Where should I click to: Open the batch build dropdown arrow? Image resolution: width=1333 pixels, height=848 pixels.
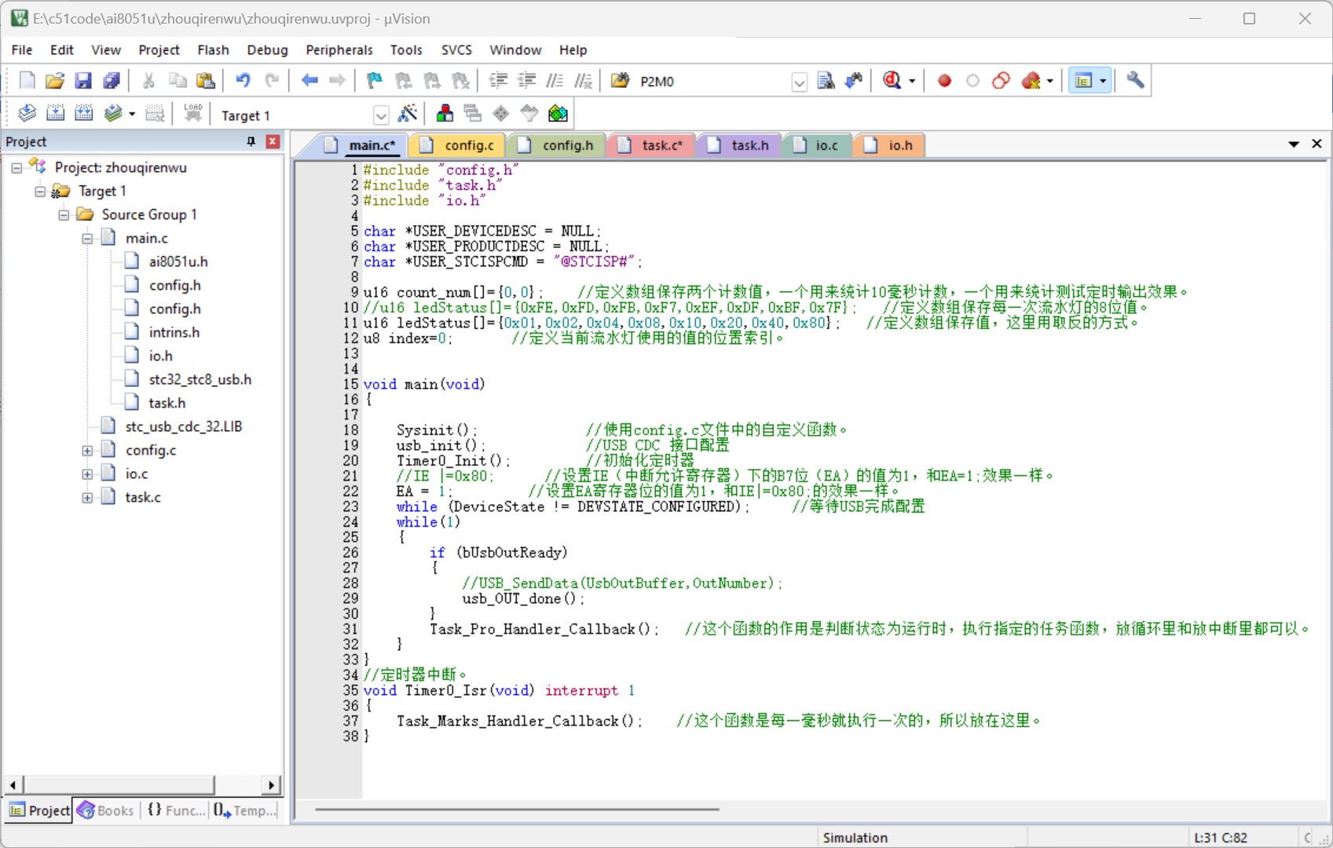131,114
